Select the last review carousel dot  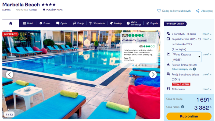(x=145, y=65)
